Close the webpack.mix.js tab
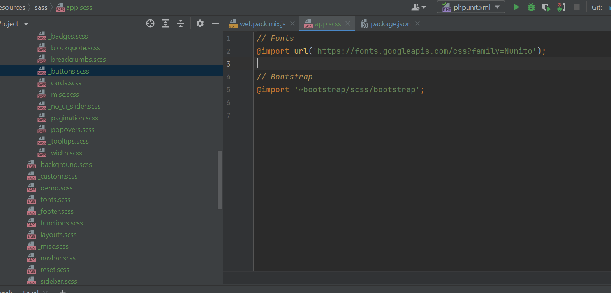The width and height of the screenshot is (611, 293). pyautogui.click(x=292, y=24)
